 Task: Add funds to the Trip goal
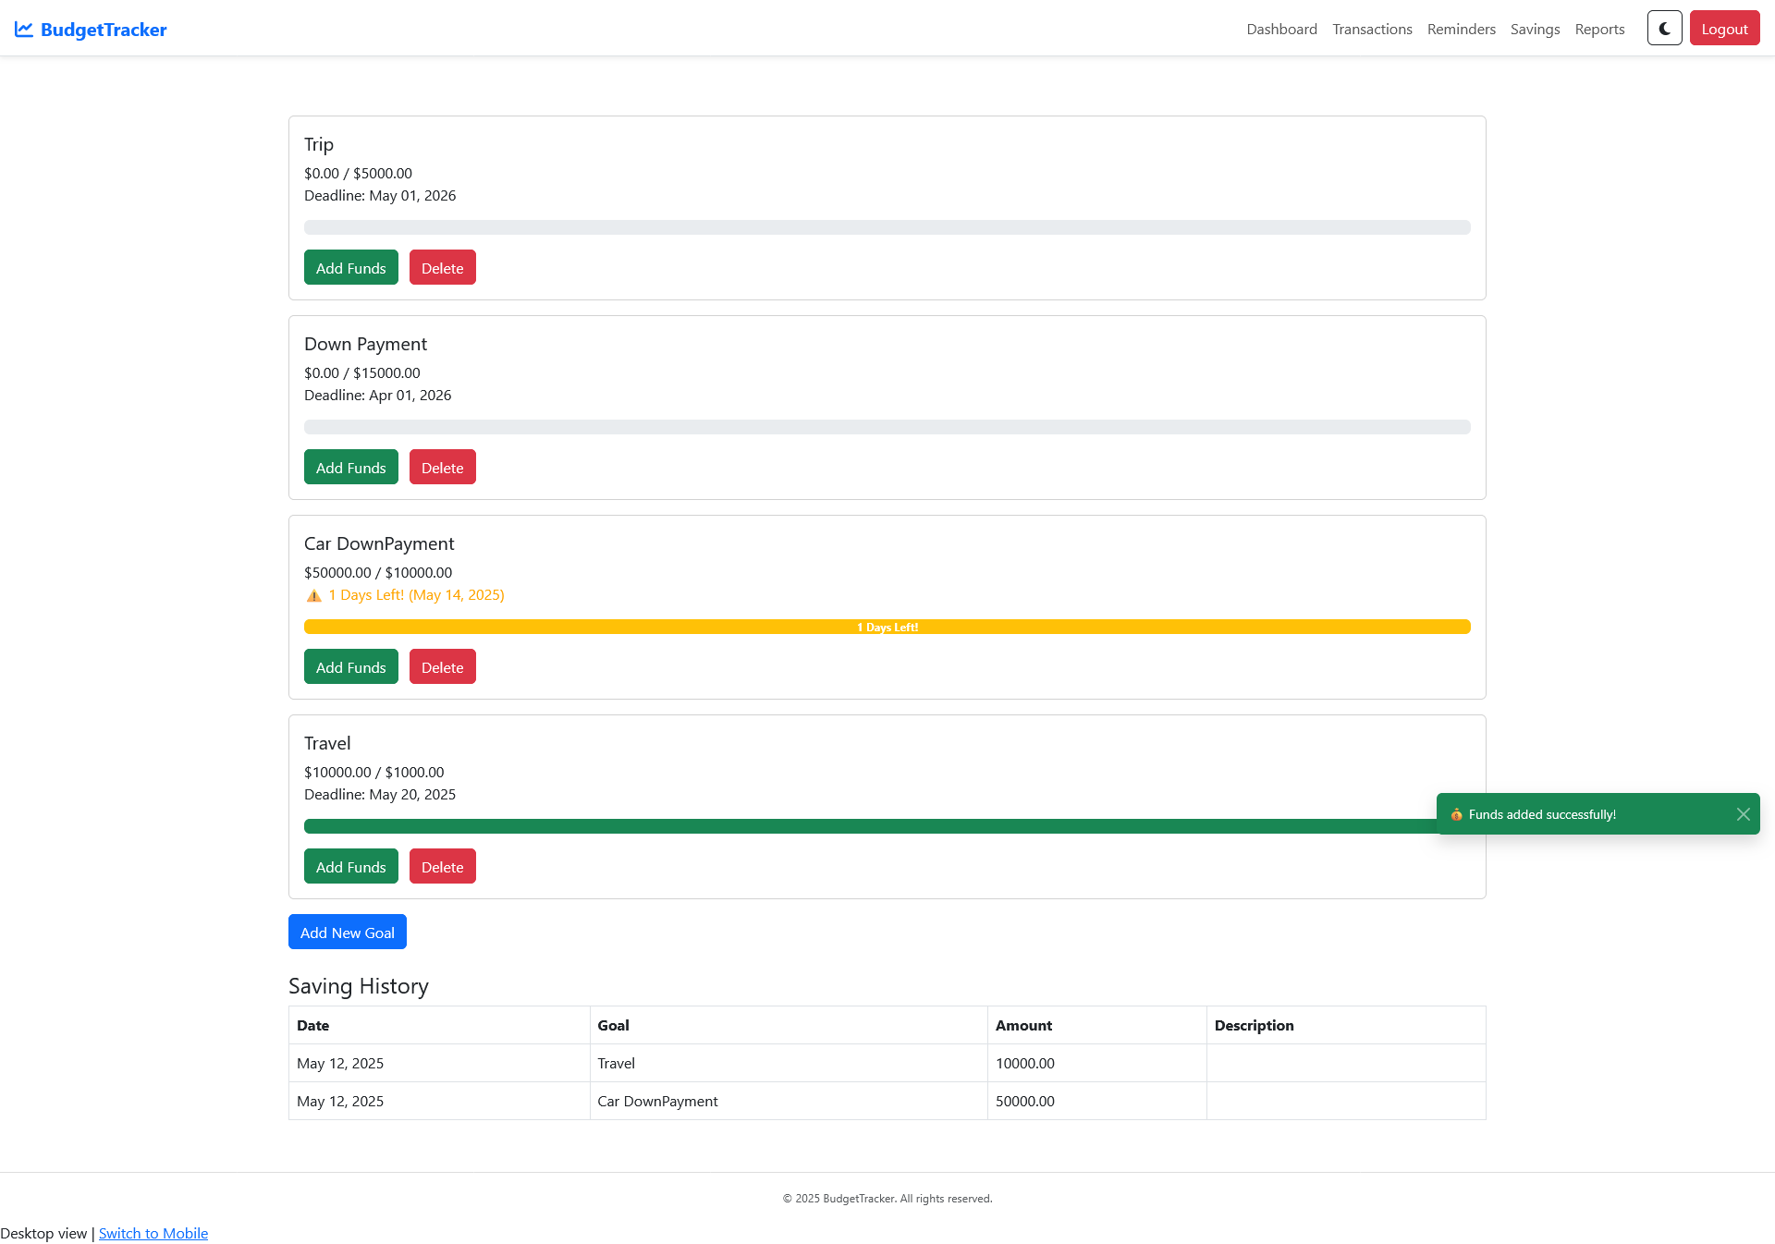[x=350, y=268]
